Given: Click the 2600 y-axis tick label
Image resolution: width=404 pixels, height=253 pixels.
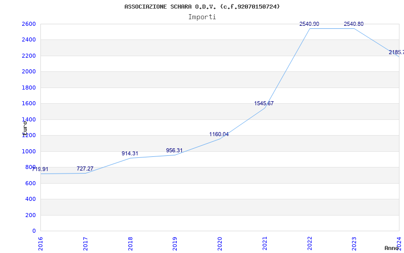Looking at the screenshot, I should click(29, 24).
